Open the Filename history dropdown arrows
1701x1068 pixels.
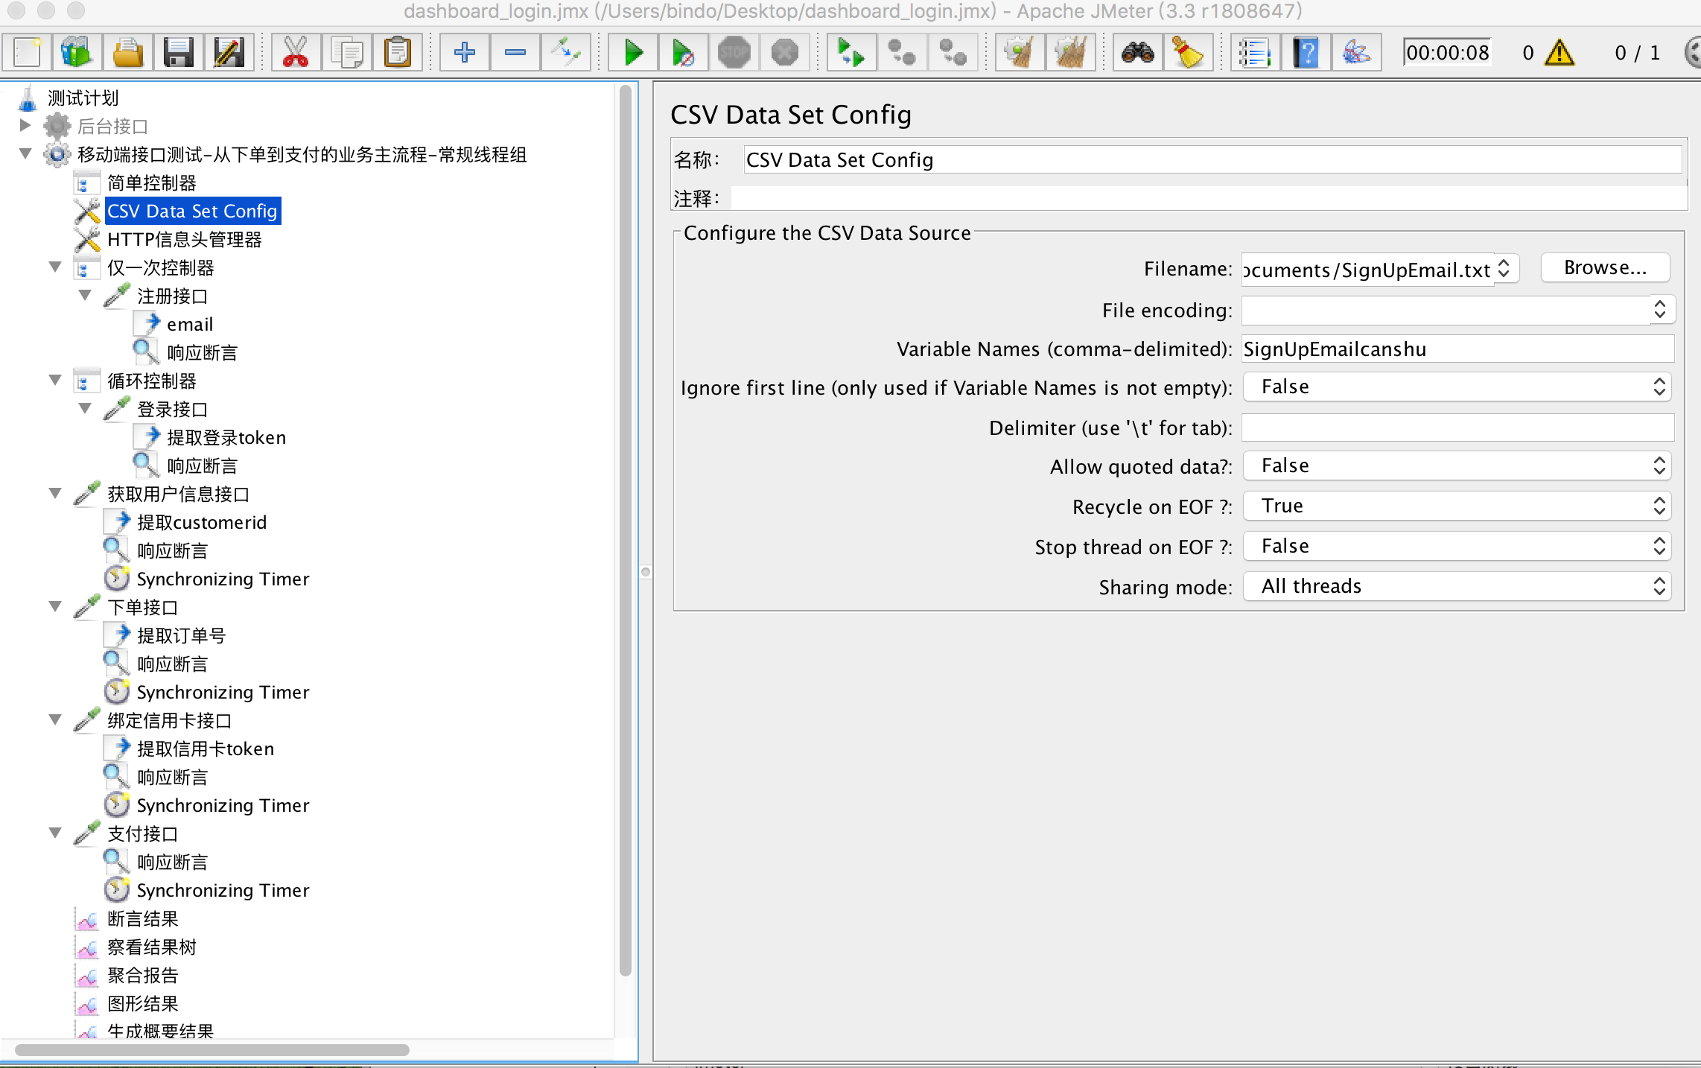tap(1504, 268)
